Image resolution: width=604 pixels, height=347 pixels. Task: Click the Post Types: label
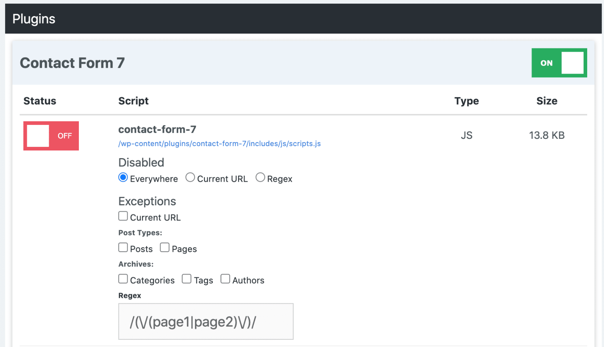[x=140, y=233]
